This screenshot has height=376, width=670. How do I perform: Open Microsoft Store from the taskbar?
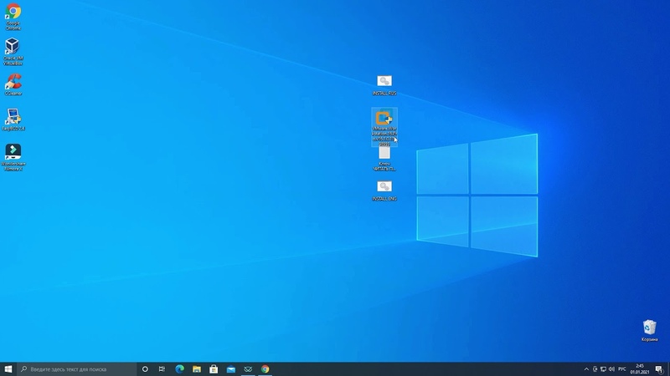[214, 368]
